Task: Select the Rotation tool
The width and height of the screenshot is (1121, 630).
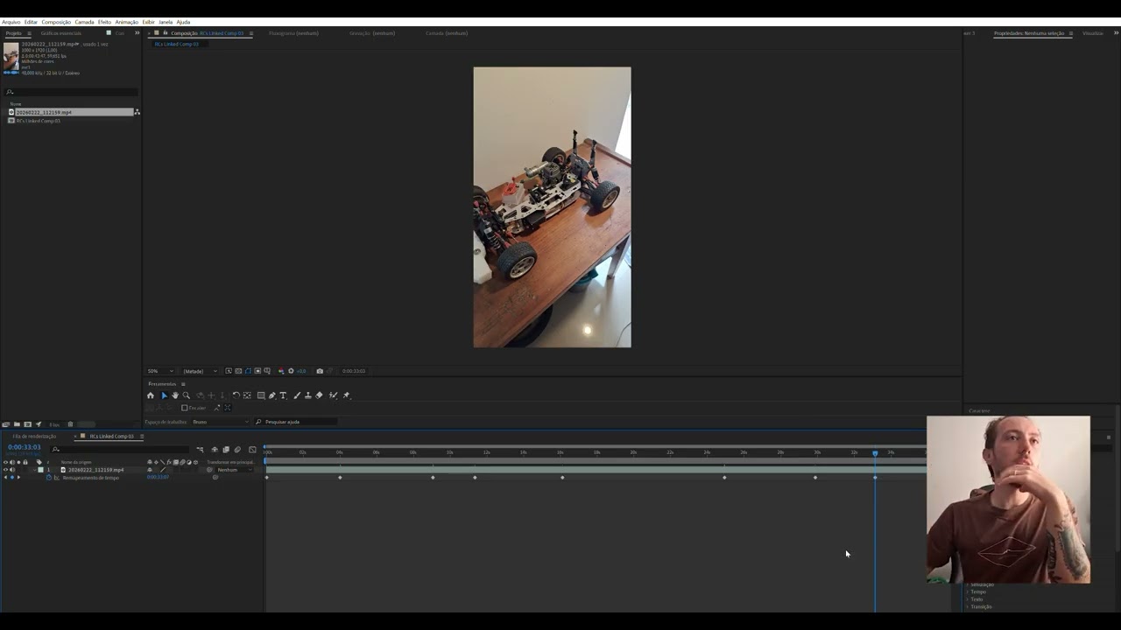Action: [x=236, y=395]
